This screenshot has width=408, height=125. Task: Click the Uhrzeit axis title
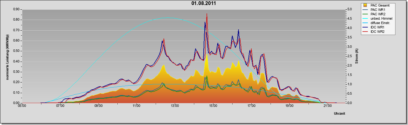click(340, 114)
